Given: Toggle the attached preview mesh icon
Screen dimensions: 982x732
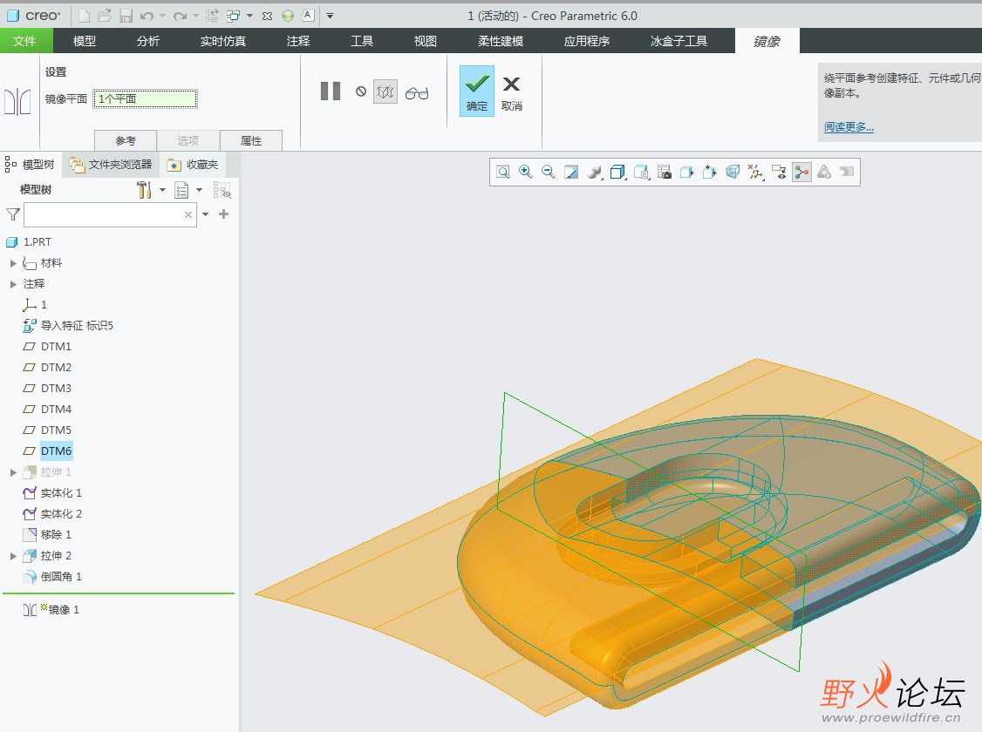Looking at the screenshot, I should click(x=385, y=92).
